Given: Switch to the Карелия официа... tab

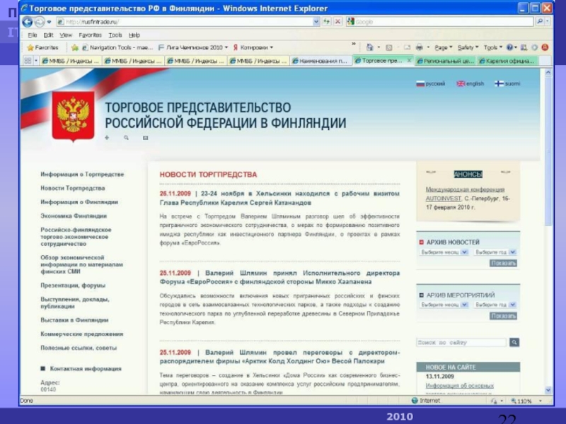Looking at the screenshot, I should [507, 61].
